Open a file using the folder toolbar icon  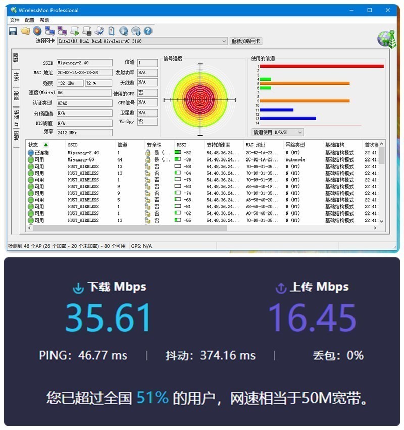(x=25, y=30)
